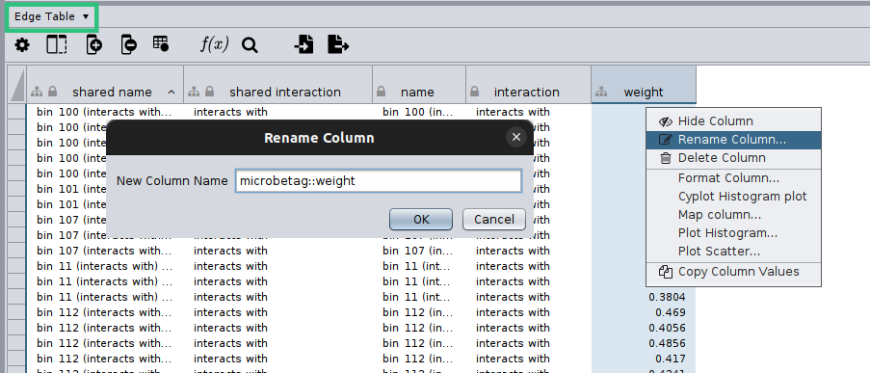870x373 pixels.
Task: Click the import table from file icon
Action: coord(303,44)
